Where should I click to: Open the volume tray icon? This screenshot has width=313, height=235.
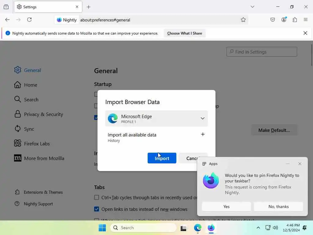pos(275,228)
